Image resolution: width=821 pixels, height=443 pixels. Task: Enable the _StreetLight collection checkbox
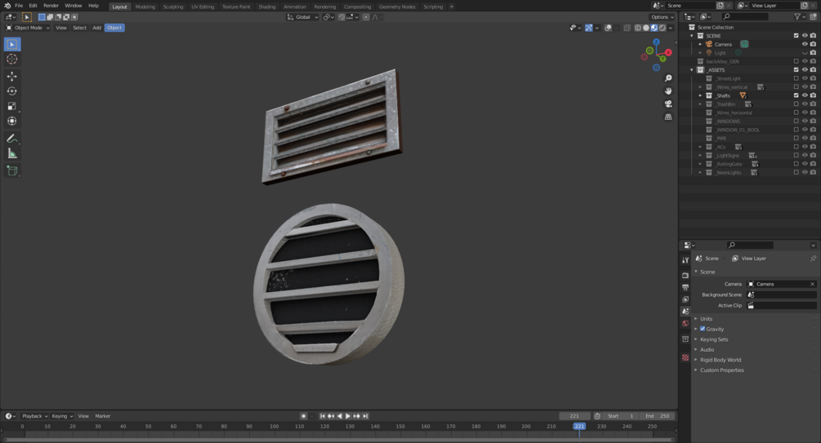coord(796,78)
